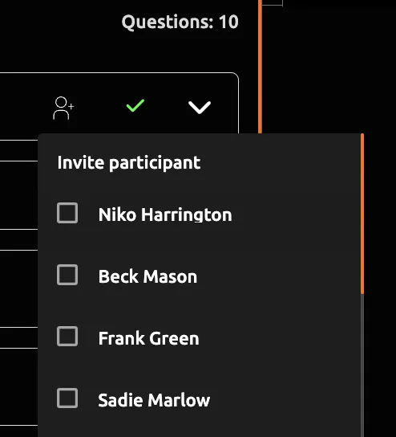Screen dimensions: 396x437
Task: Click the Questions: 10 label
Action: click(x=180, y=22)
